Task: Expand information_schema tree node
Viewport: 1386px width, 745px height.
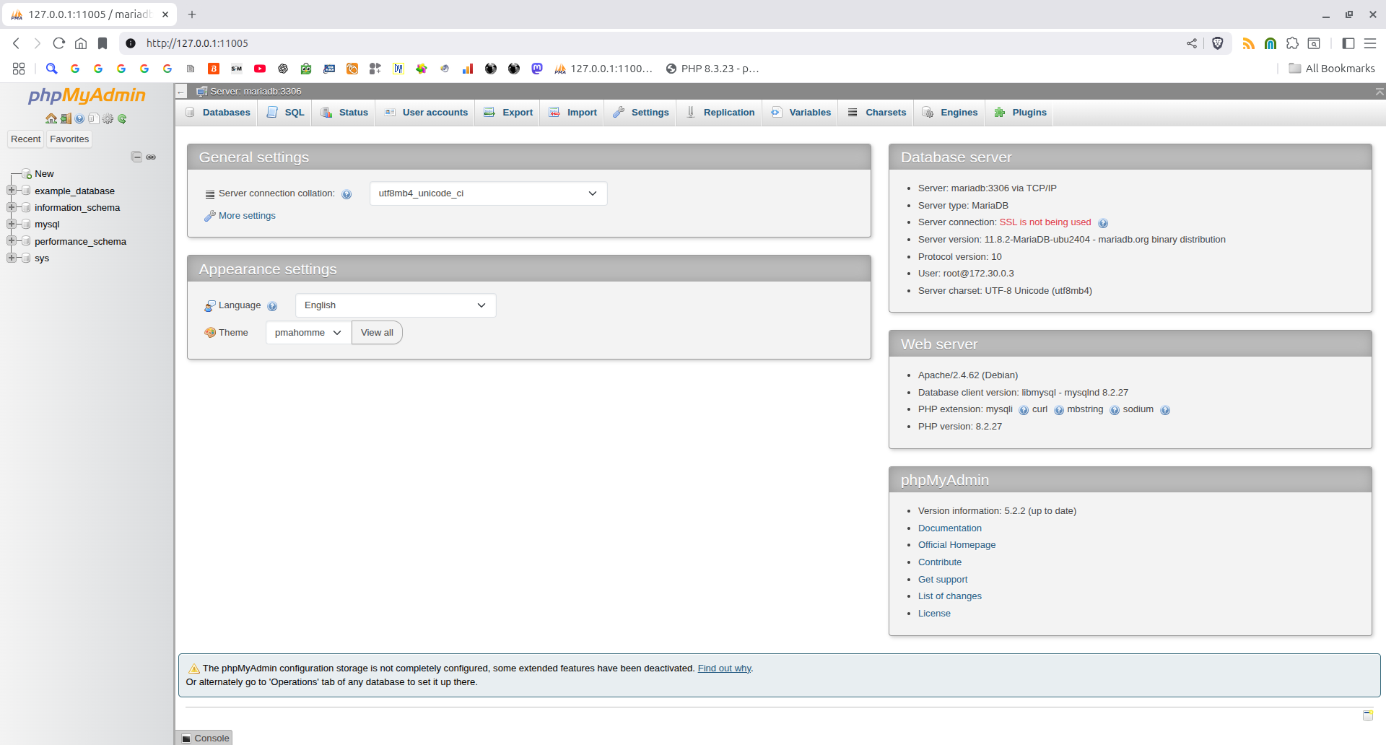Action: 11,207
